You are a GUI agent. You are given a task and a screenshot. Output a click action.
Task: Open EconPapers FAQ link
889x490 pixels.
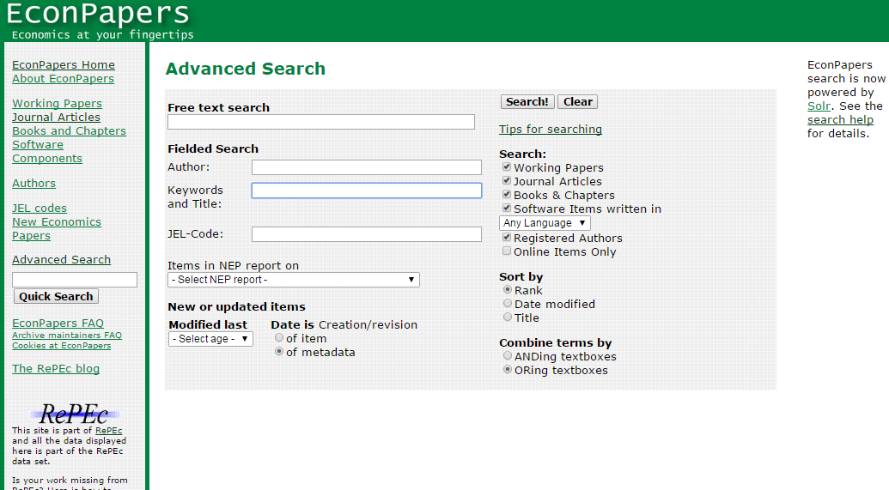[58, 323]
